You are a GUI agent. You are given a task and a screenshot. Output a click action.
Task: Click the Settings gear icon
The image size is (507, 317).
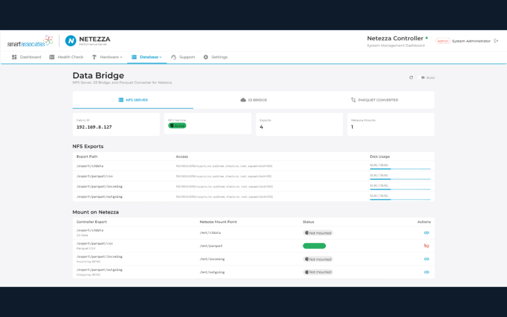click(206, 57)
